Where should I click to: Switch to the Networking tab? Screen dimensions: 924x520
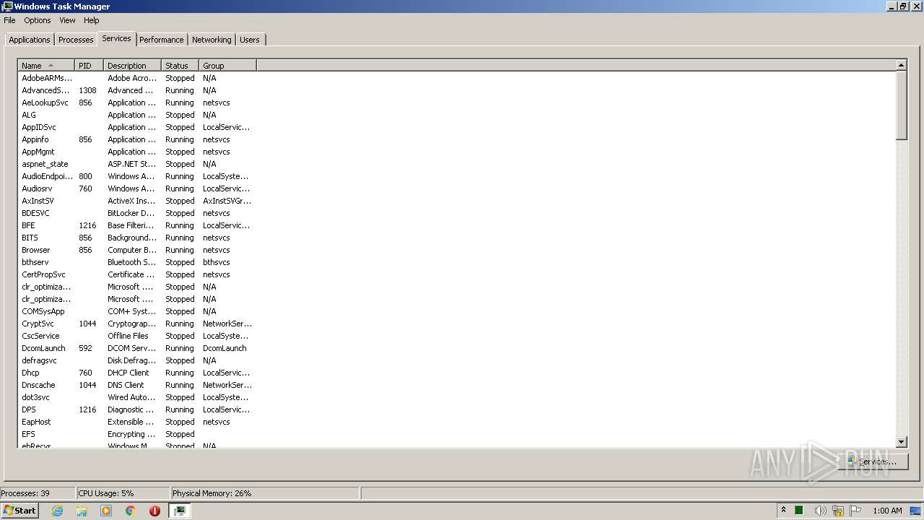pyautogui.click(x=212, y=40)
